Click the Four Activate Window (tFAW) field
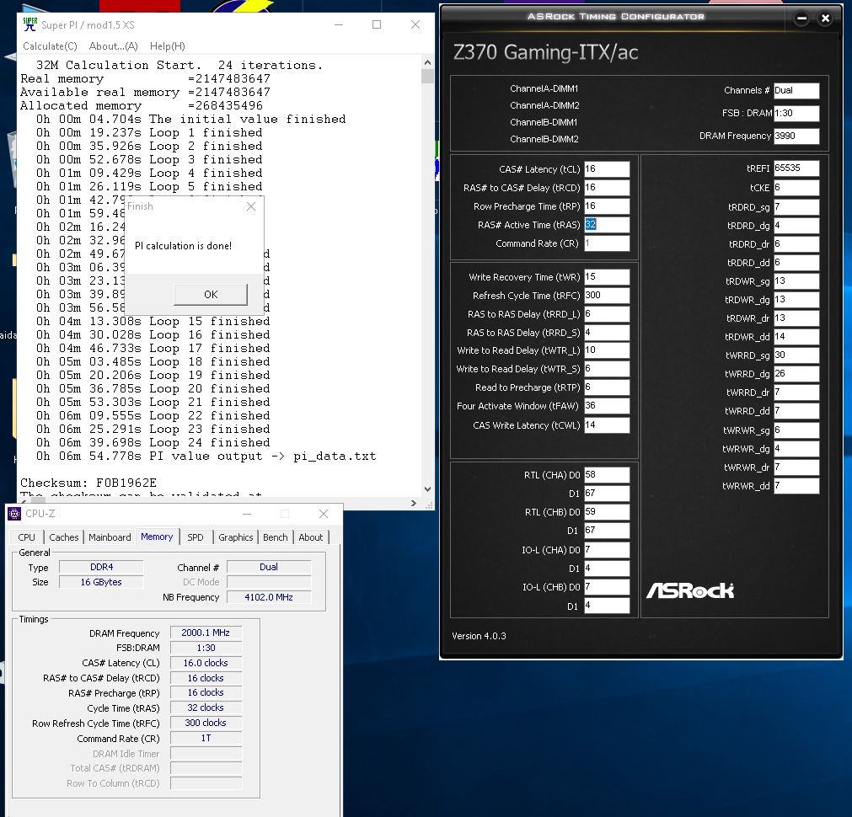The height and width of the screenshot is (817, 852). (x=607, y=406)
